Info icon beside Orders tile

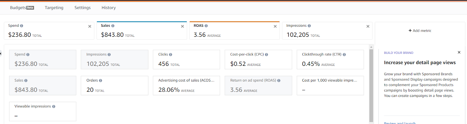(x=101, y=81)
